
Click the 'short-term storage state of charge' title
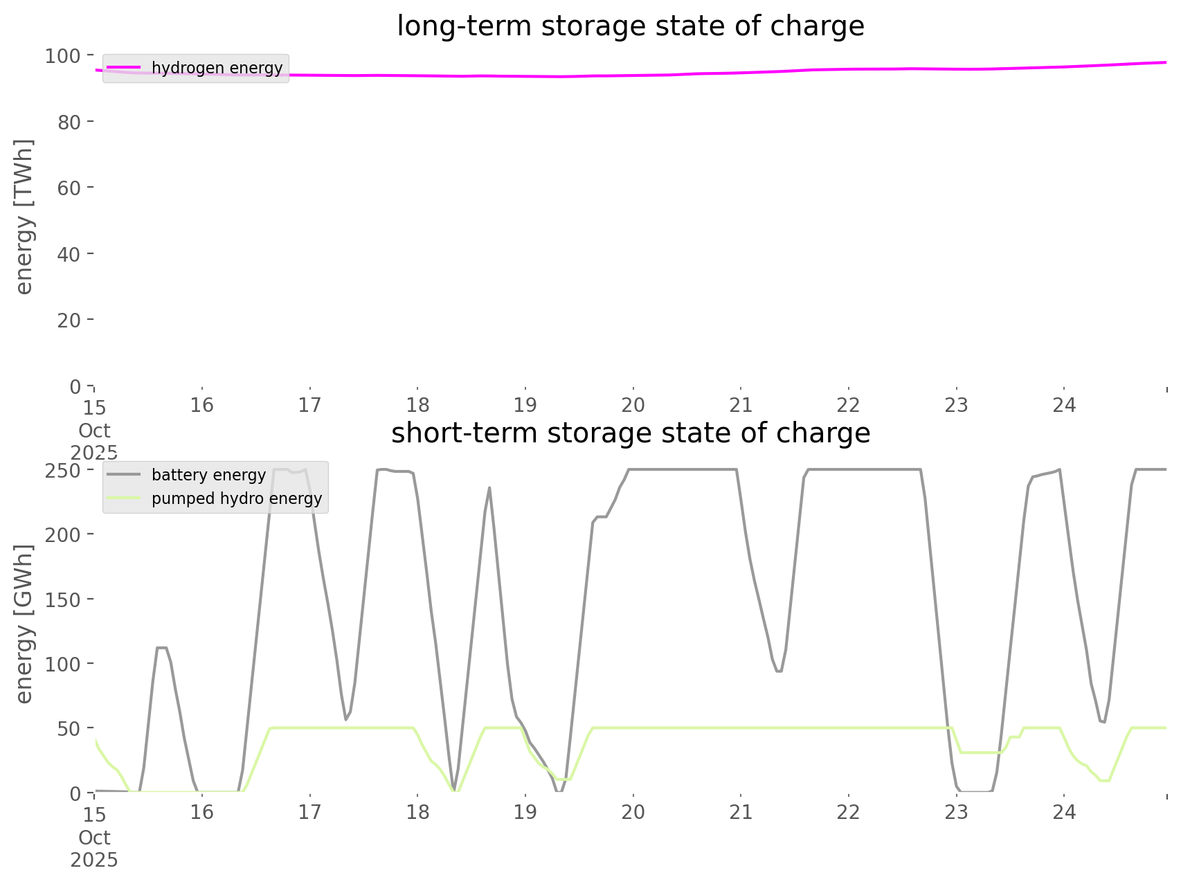pos(630,433)
